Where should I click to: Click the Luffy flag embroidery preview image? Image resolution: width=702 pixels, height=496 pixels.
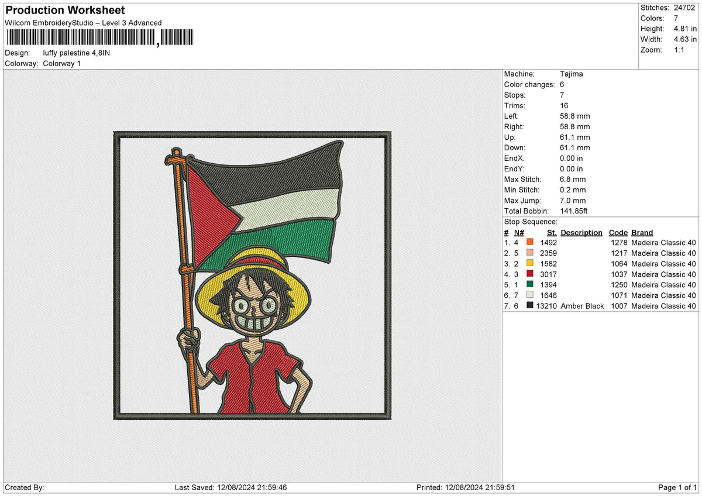click(252, 275)
